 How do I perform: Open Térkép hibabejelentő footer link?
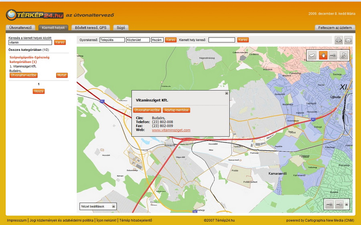click(136, 220)
